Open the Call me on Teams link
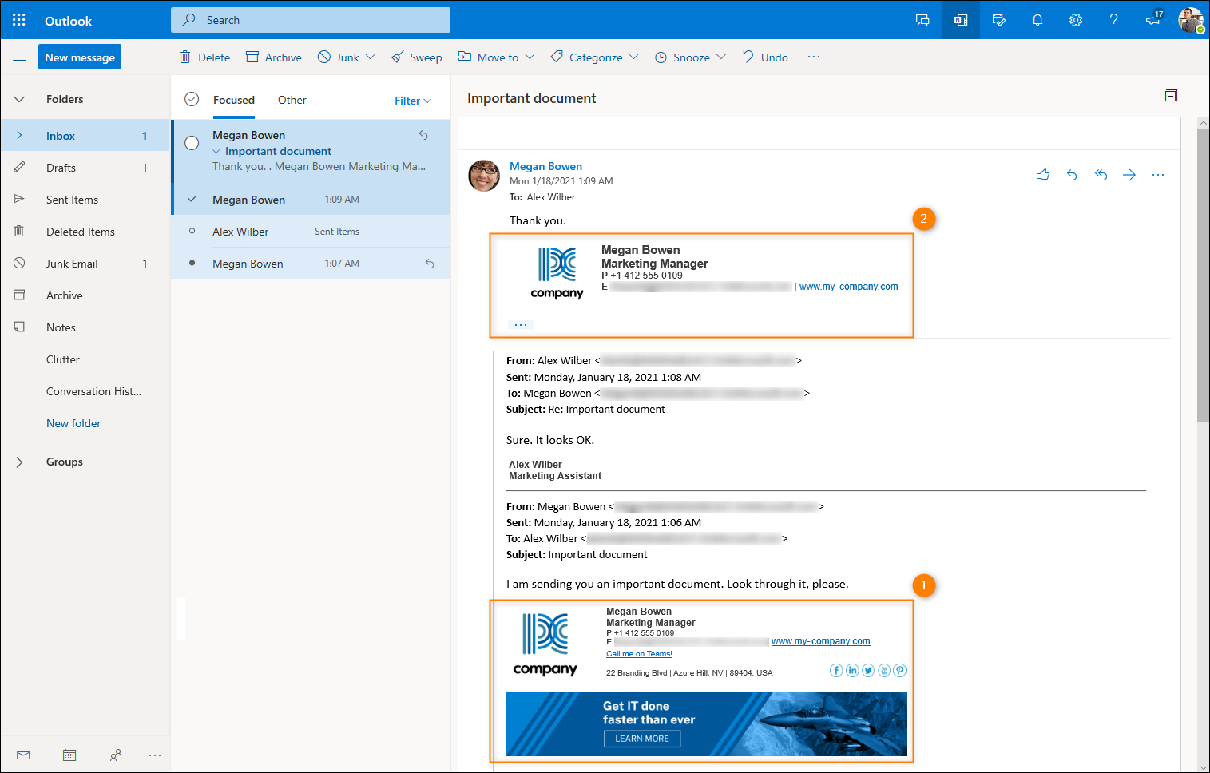The width and height of the screenshot is (1210, 773). (x=639, y=653)
